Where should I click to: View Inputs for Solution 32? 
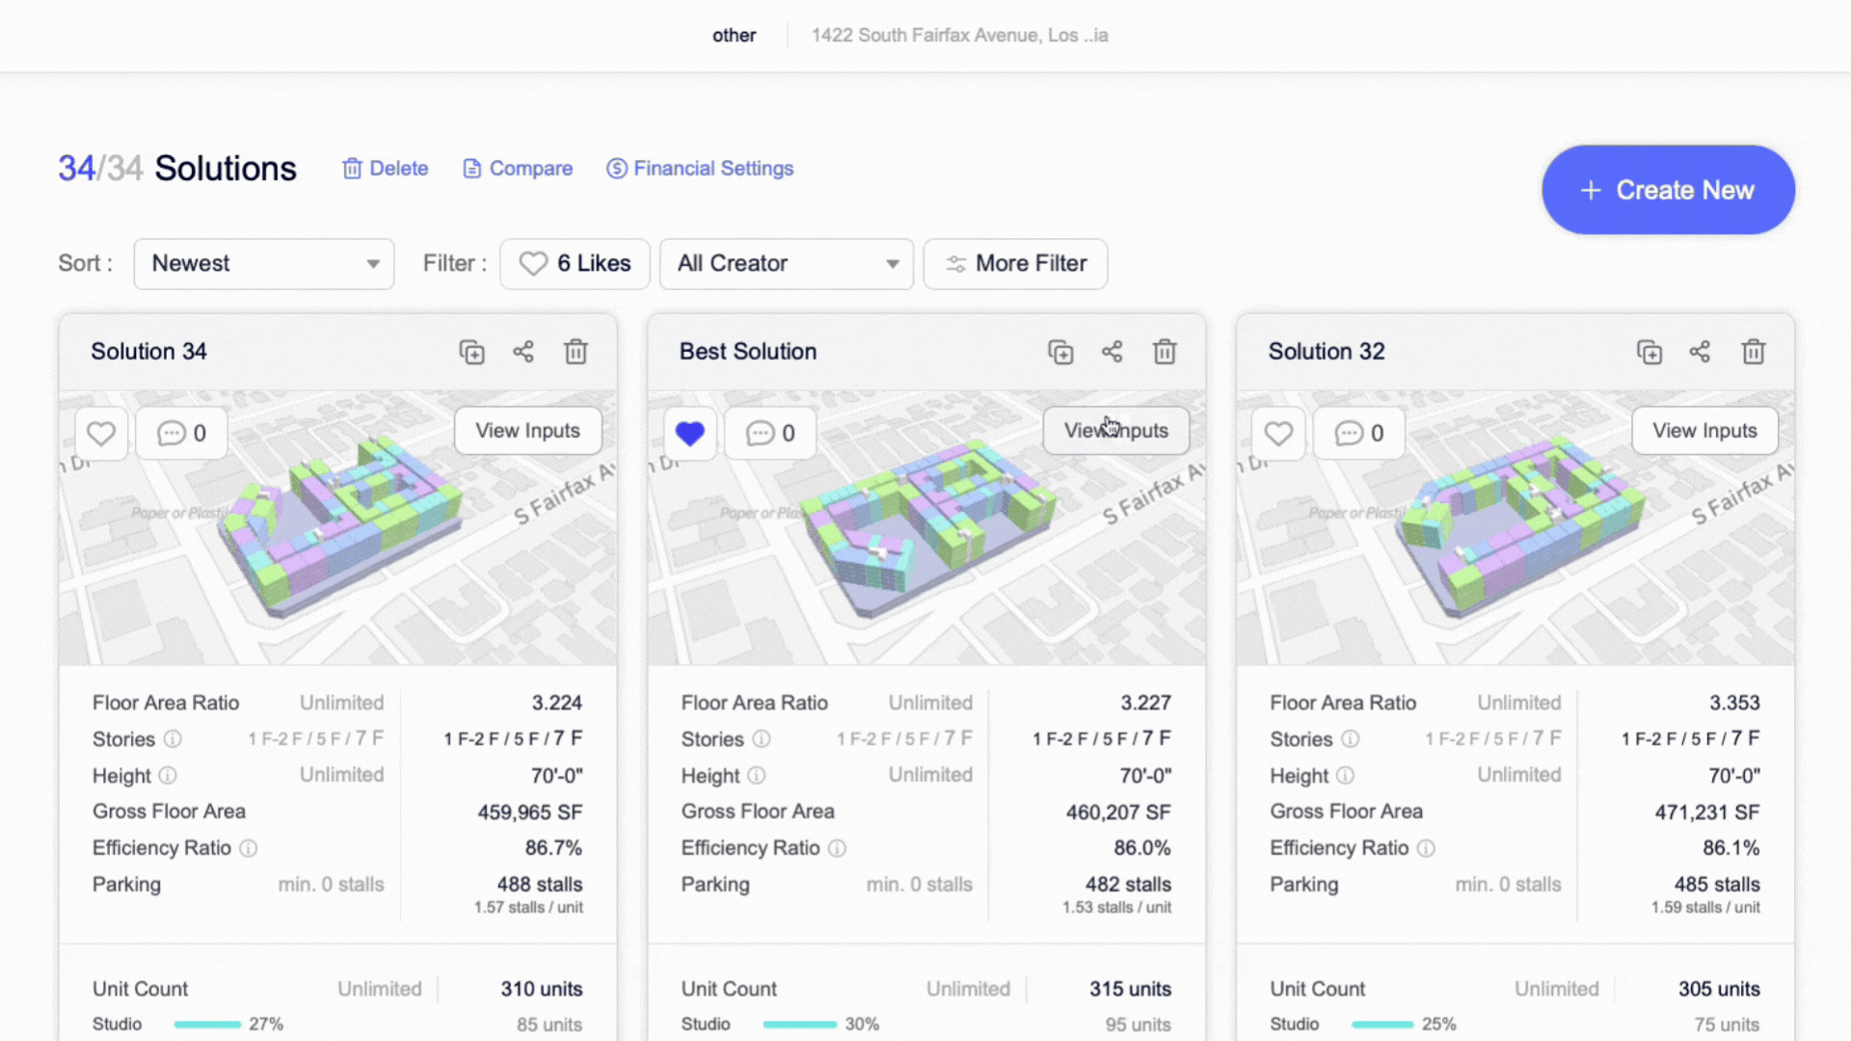click(1703, 431)
